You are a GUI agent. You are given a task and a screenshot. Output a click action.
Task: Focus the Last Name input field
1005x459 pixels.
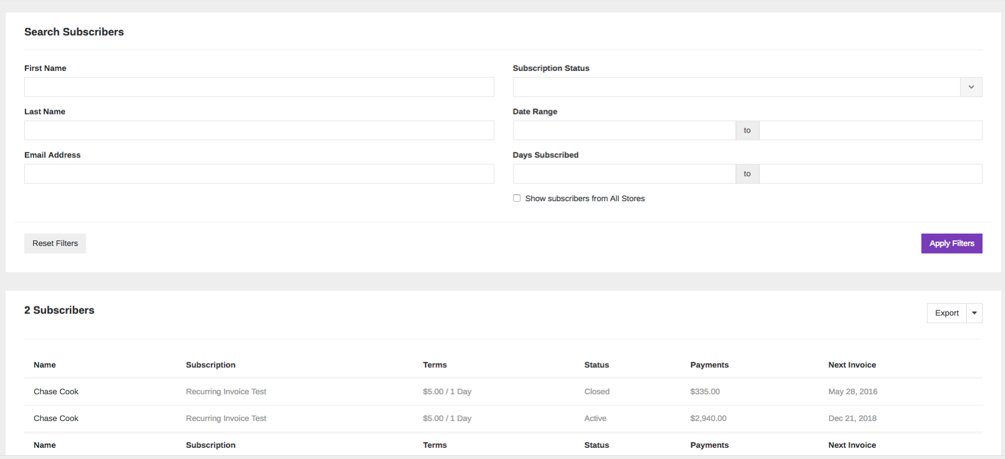pyautogui.click(x=259, y=130)
